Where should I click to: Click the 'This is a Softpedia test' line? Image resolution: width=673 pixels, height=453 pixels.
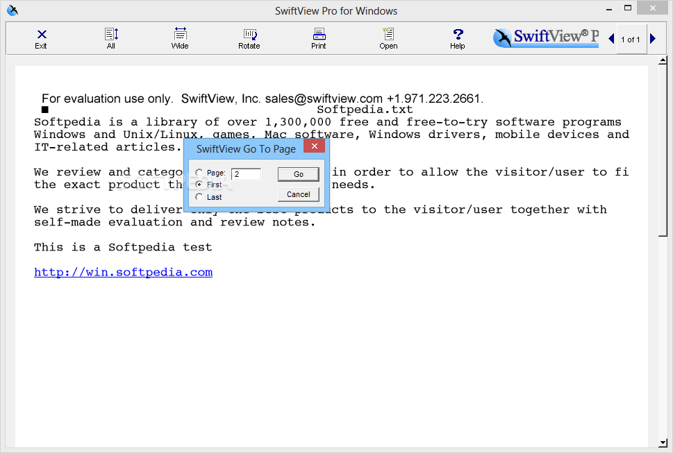[x=123, y=247]
